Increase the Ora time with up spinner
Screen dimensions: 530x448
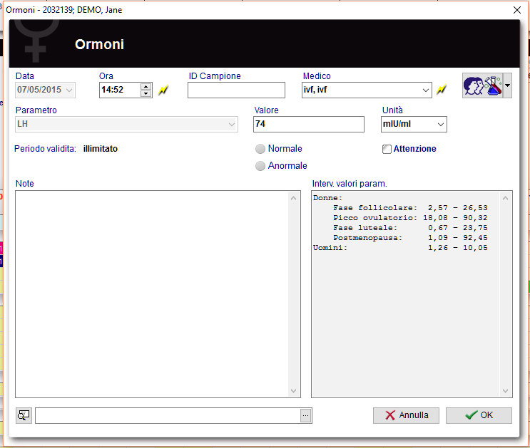coord(146,86)
